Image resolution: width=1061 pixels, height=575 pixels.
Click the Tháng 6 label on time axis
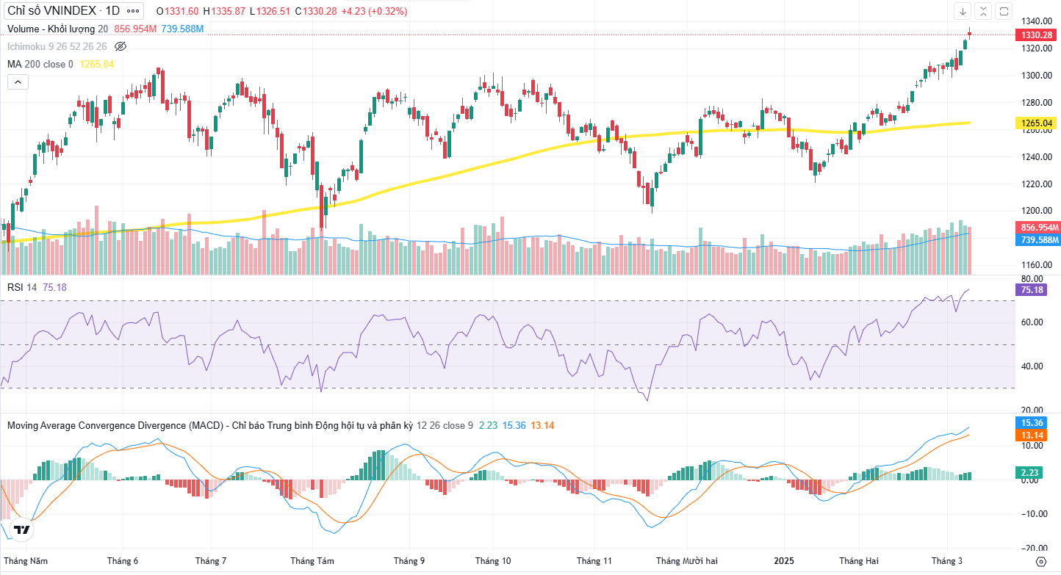click(x=123, y=561)
